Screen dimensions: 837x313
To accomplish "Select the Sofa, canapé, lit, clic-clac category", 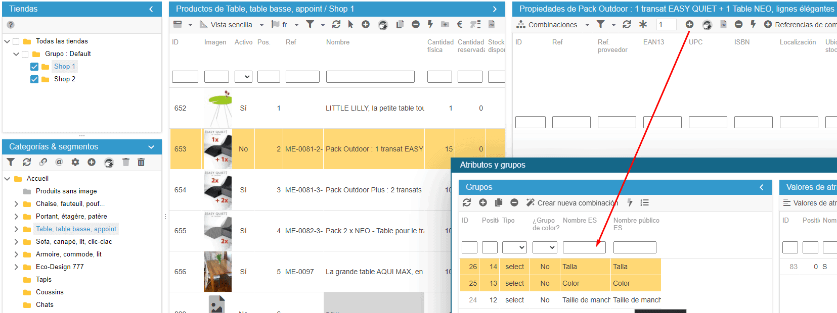I will (74, 242).
